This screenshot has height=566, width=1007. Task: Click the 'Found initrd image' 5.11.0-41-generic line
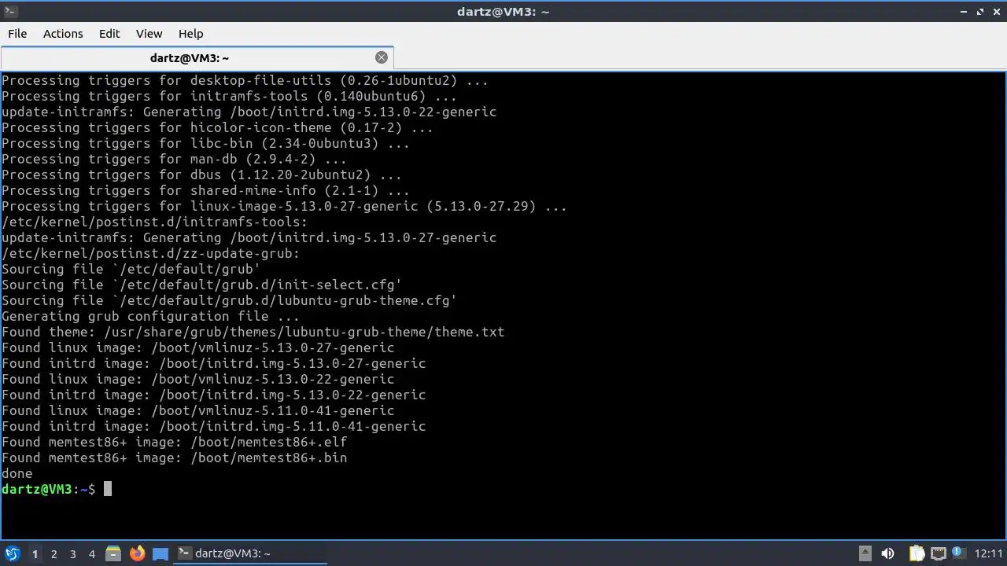point(213,426)
